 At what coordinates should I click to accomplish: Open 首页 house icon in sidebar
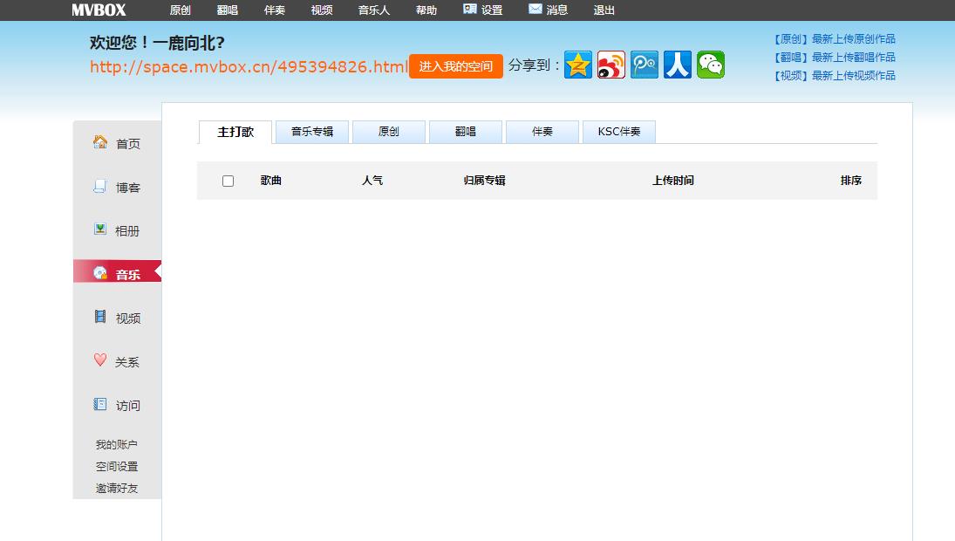(100, 142)
